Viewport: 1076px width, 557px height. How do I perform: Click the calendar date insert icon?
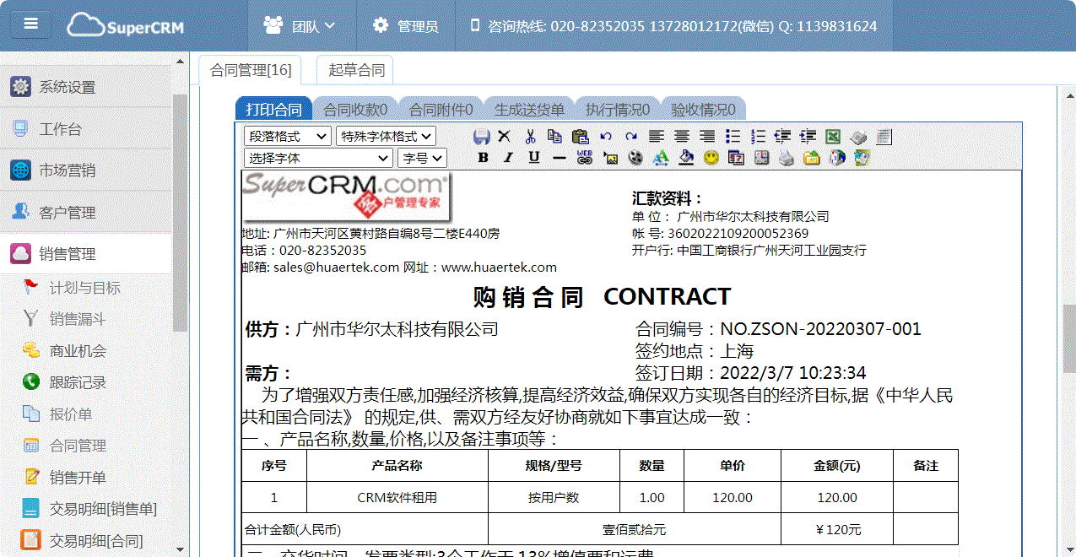pos(737,157)
